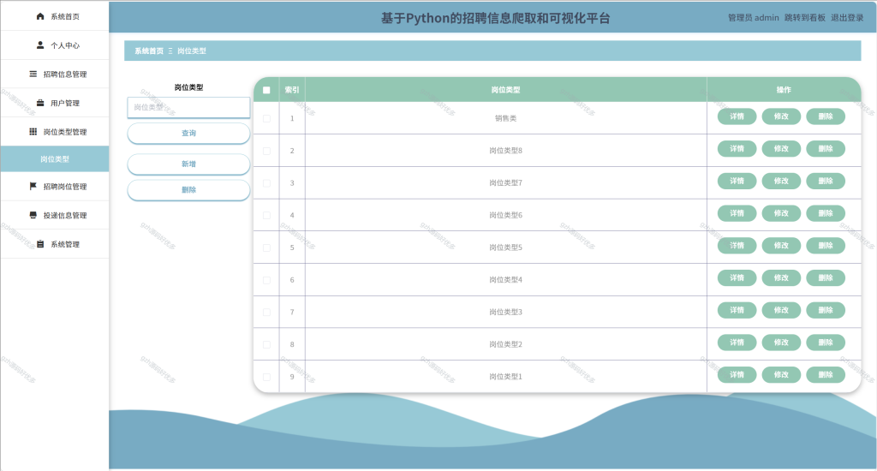877x471 pixels.
Task: Expand the 系统管理 sidebar menu
Action: pos(55,244)
